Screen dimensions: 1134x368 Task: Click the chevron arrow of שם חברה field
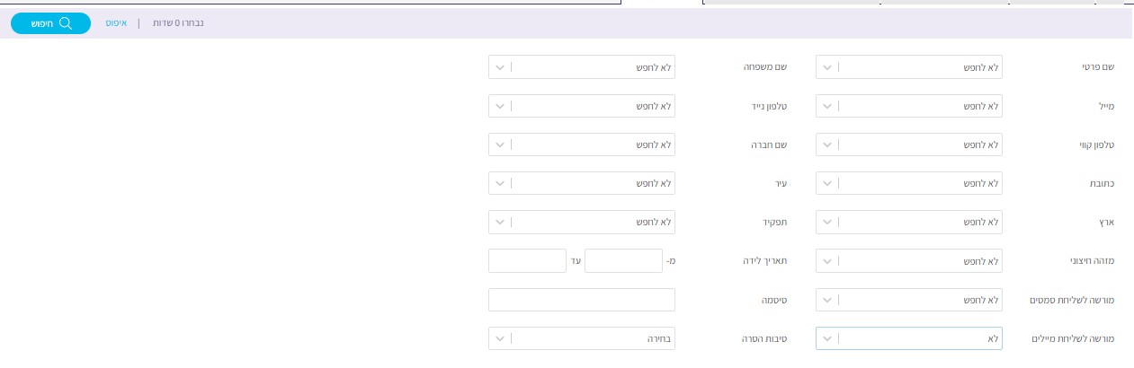(x=500, y=145)
